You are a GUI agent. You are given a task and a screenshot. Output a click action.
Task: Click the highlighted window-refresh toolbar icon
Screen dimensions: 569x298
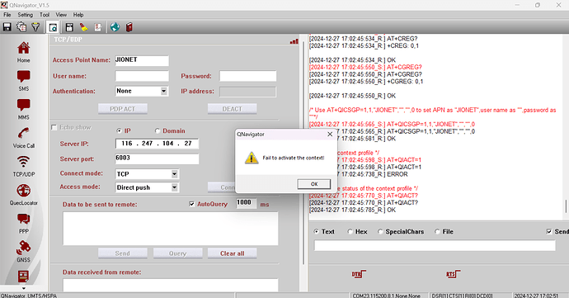tap(53, 27)
